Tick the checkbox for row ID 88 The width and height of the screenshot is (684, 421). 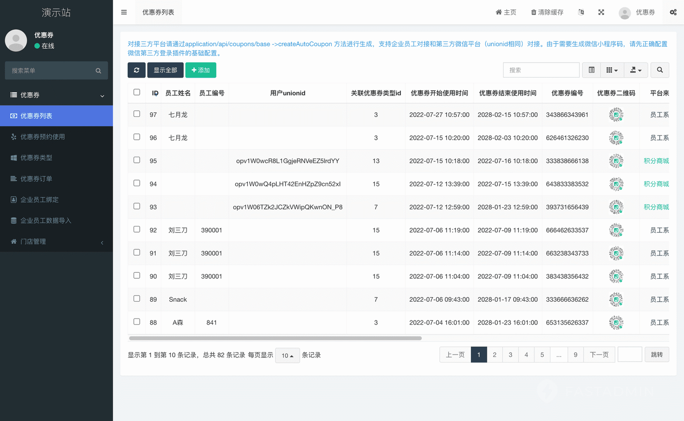137,322
